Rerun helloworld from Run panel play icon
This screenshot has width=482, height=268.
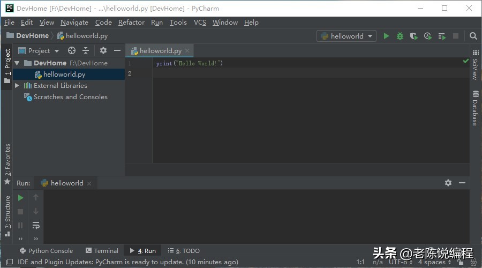click(20, 198)
